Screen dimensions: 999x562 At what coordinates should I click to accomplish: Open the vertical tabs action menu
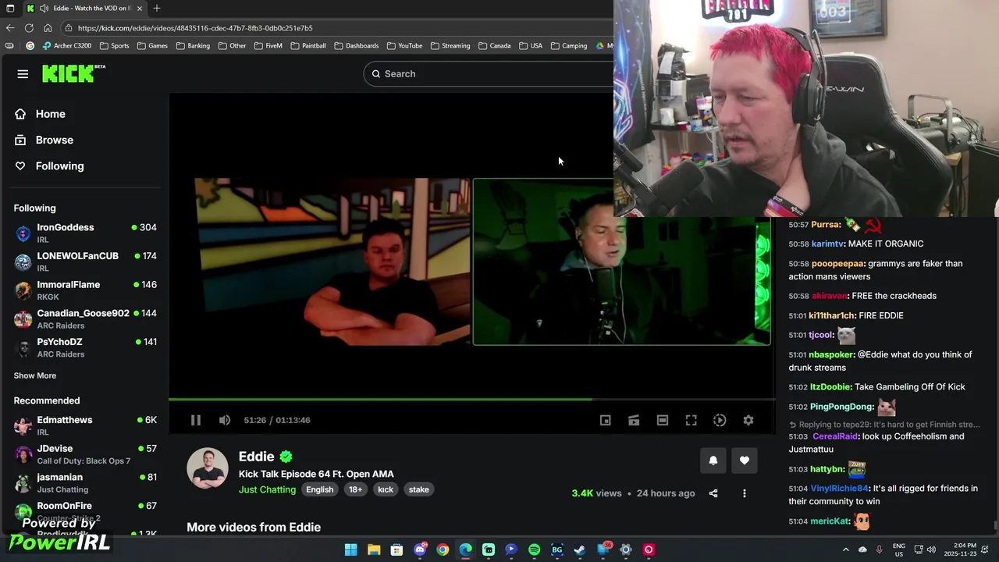10,9
